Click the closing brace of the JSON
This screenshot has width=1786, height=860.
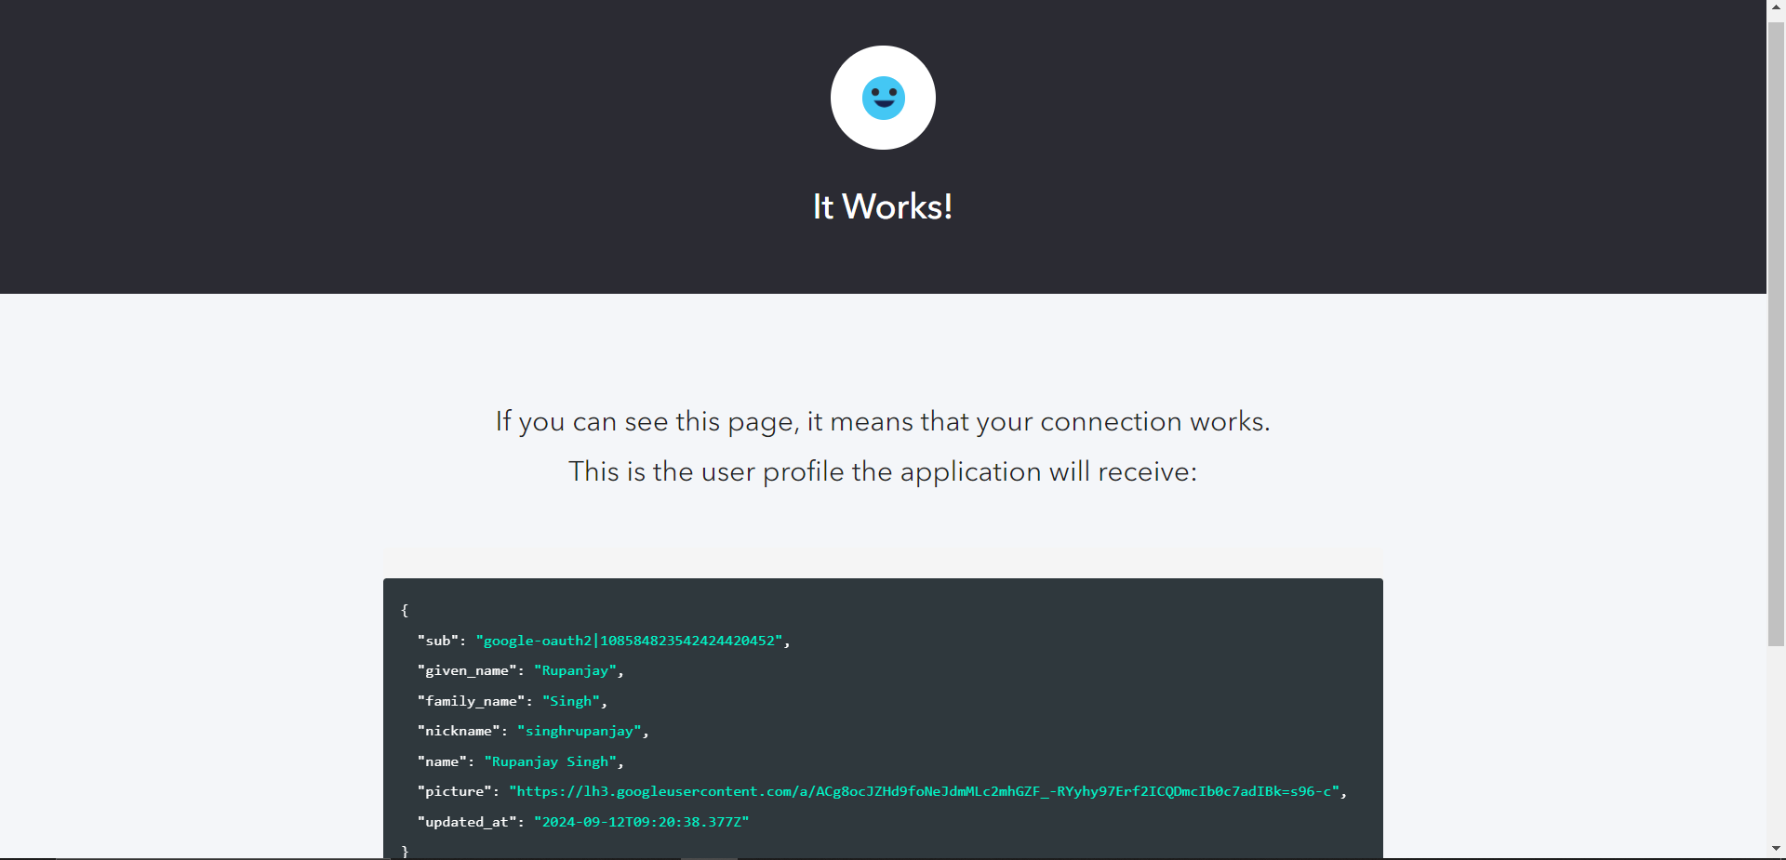pos(406,851)
